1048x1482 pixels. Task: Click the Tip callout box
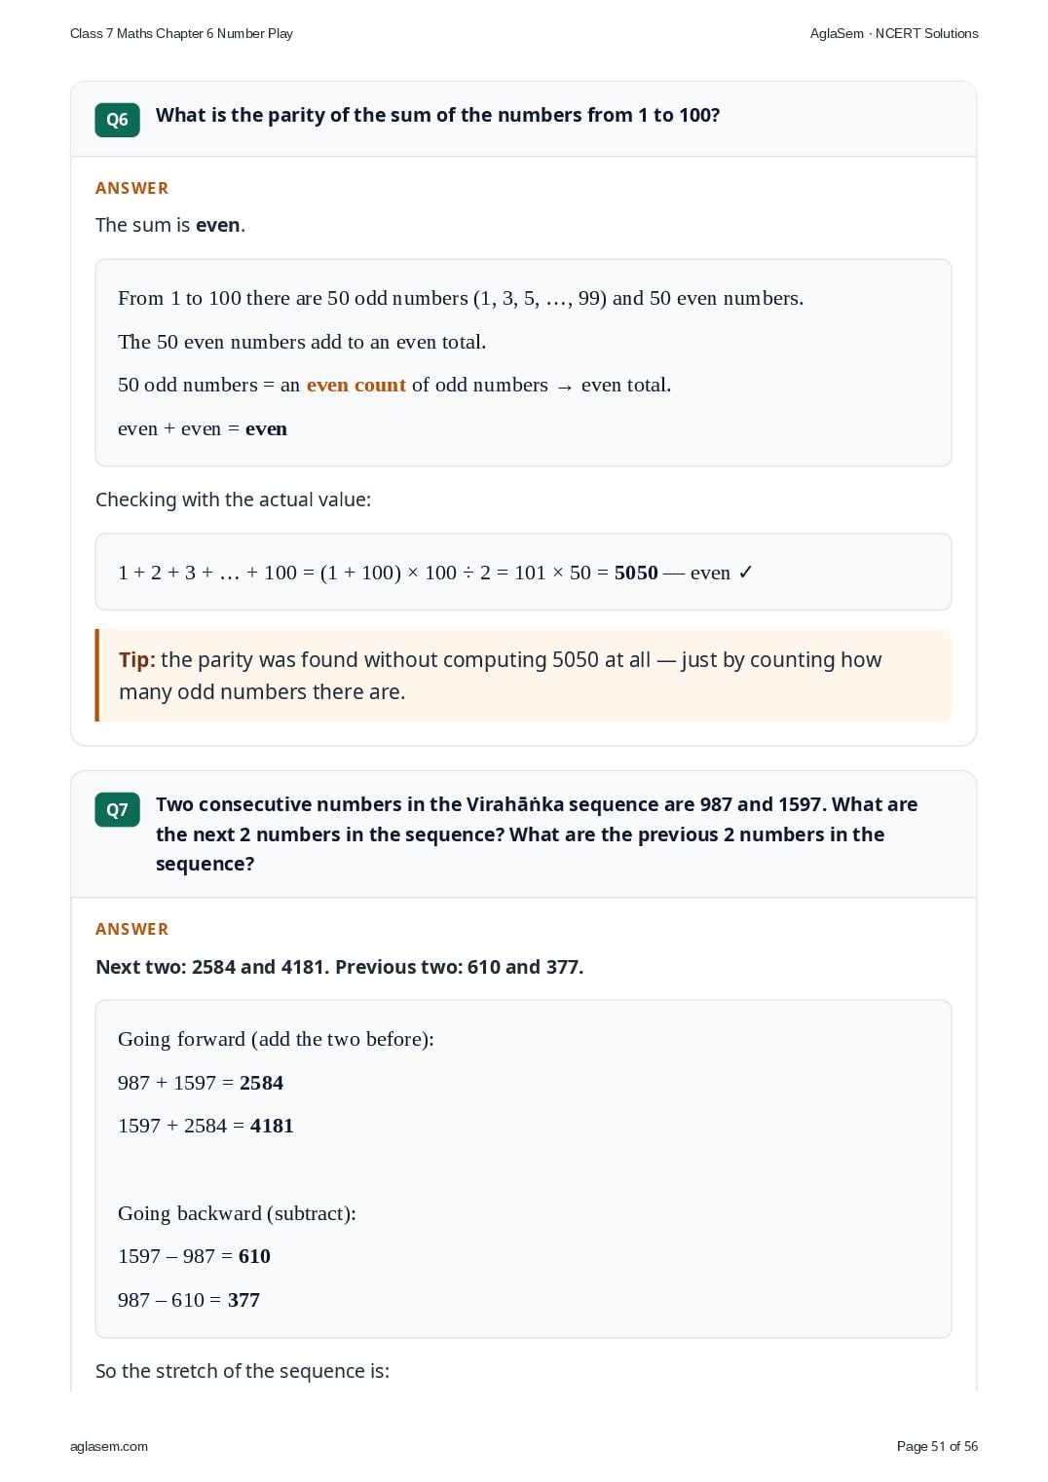click(523, 676)
